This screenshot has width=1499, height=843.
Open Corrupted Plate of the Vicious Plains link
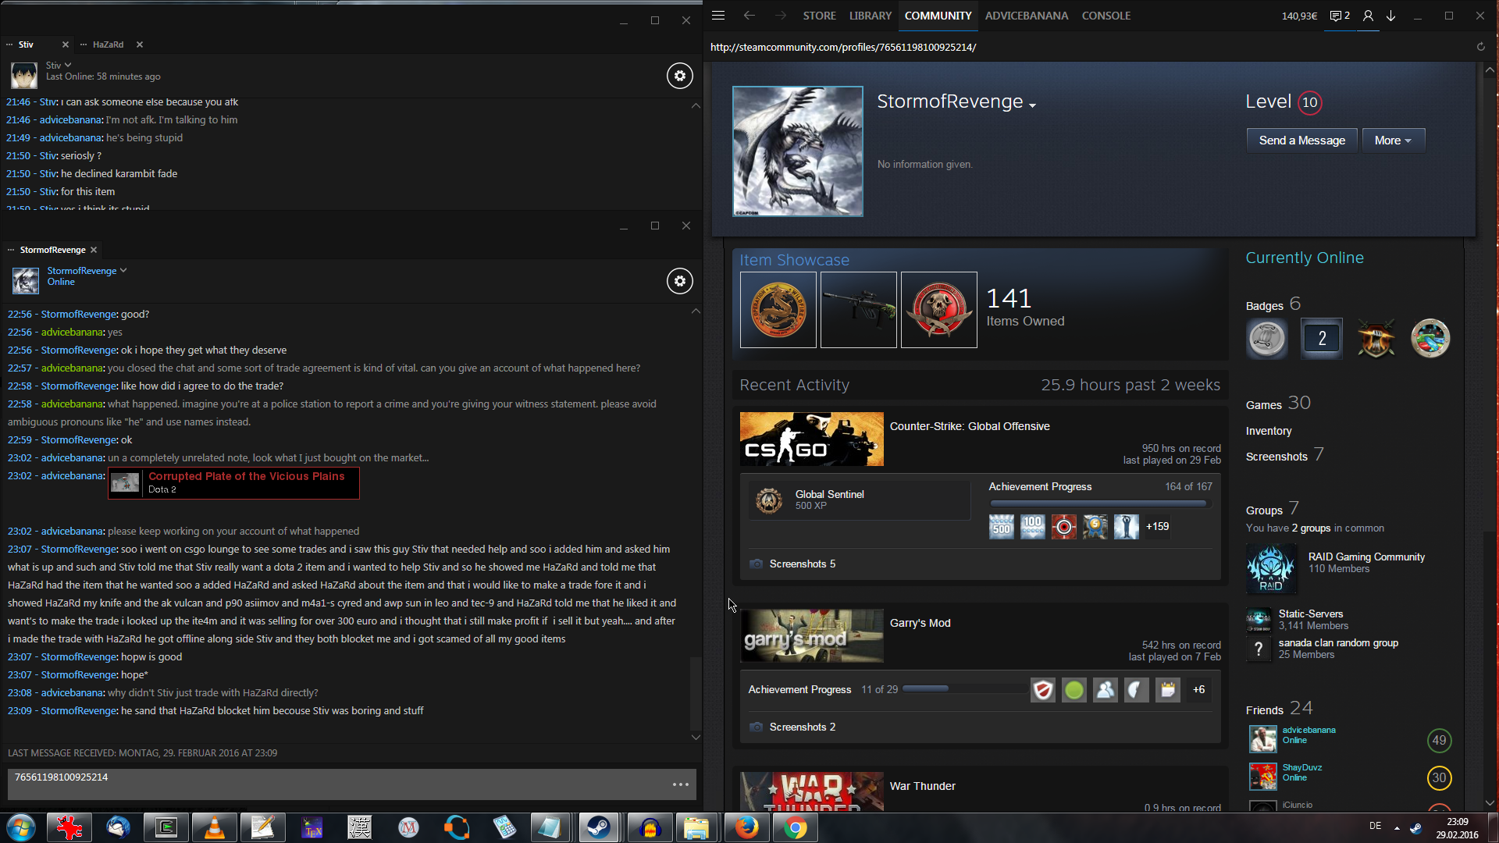point(246,476)
